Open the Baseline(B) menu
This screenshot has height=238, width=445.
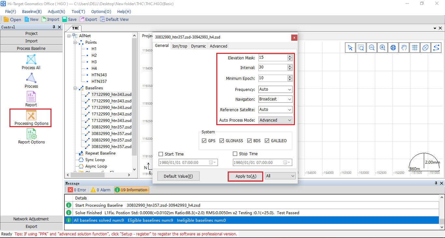pyautogui.click(x=32, y=11)
